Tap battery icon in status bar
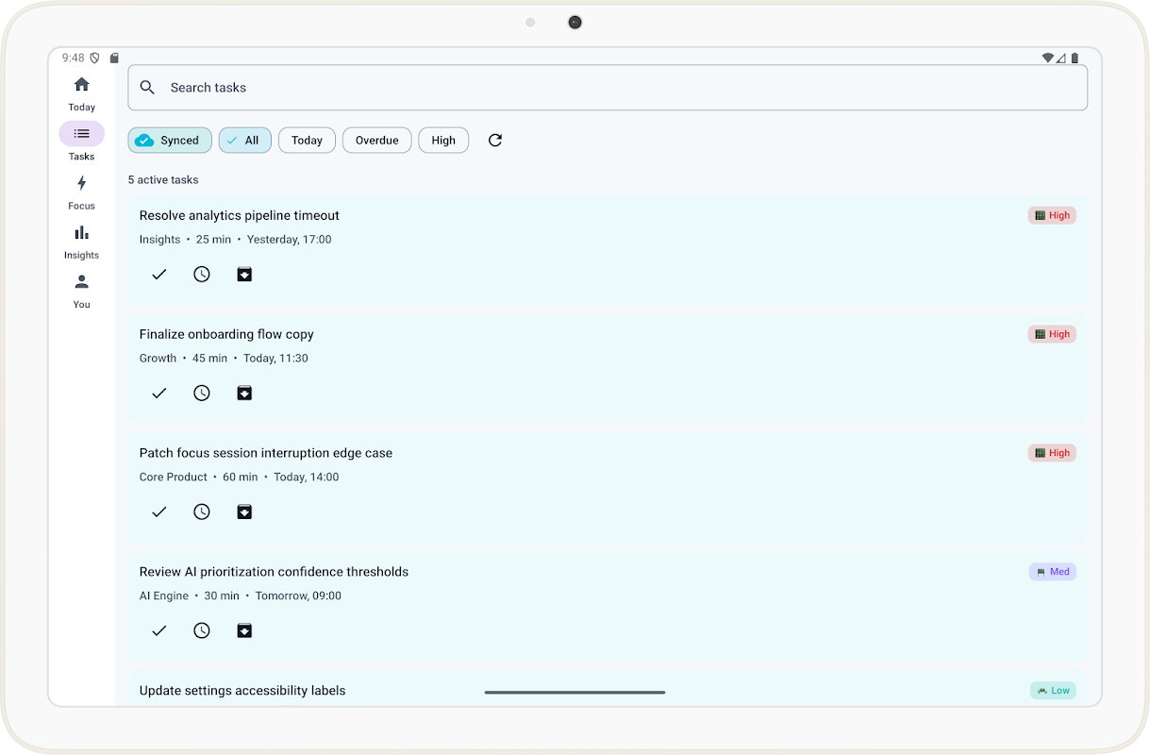Screen dimensions: 1150x755 pyautogui.click(x=1075, y=59)
